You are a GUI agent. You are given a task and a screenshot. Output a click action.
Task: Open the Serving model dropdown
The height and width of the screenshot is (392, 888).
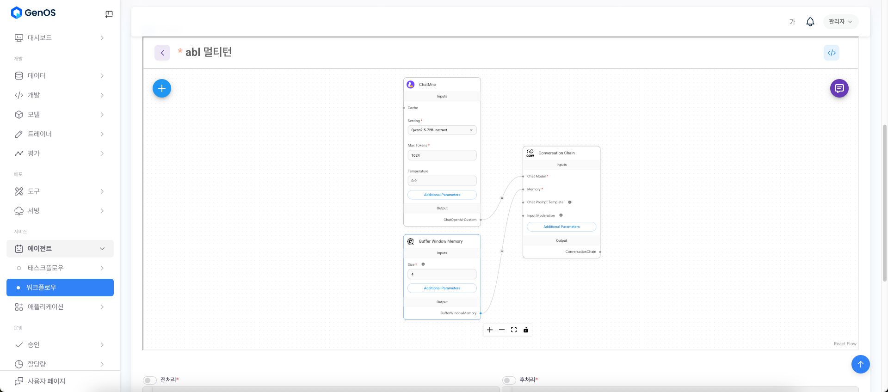click(x=442, y=130)
